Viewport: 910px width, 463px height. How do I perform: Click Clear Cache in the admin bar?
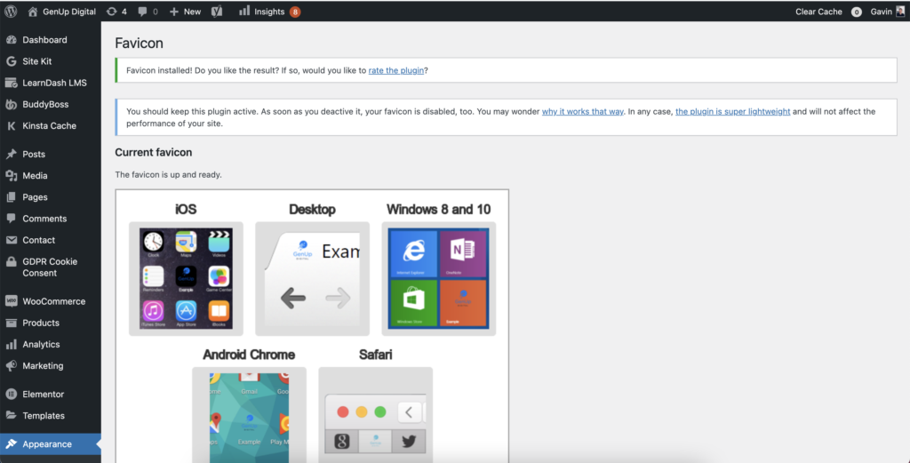818,12
